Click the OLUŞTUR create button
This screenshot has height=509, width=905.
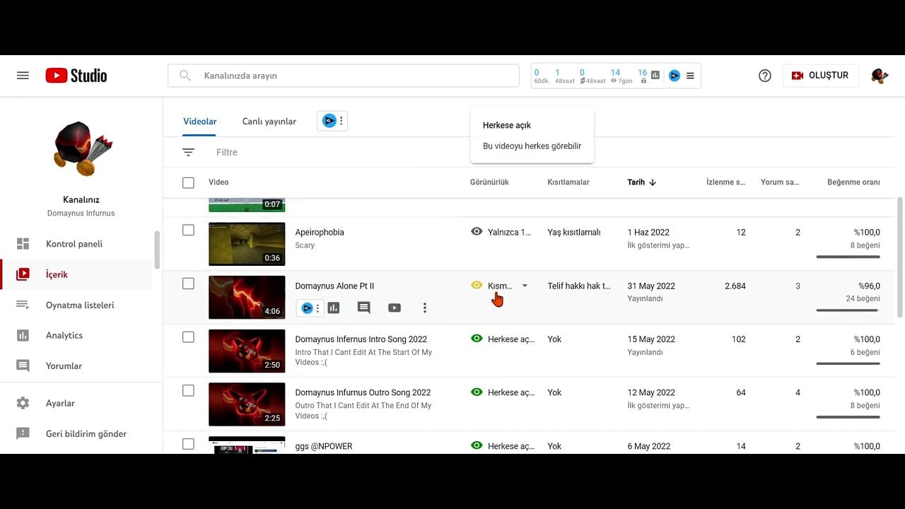click(x=821, y=76)
